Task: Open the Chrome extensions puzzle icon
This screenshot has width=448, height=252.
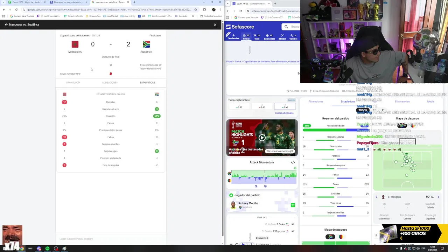Action: 204,10
